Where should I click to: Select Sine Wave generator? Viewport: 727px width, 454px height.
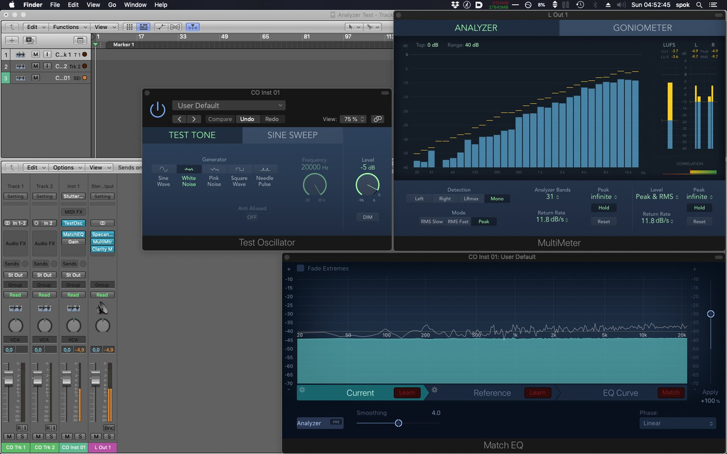tap(164, 169)
